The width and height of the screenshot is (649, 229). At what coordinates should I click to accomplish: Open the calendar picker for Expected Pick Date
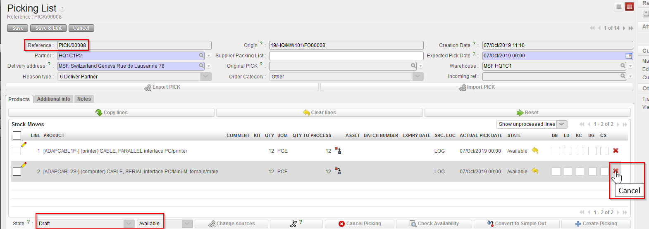tap(629, 56)
